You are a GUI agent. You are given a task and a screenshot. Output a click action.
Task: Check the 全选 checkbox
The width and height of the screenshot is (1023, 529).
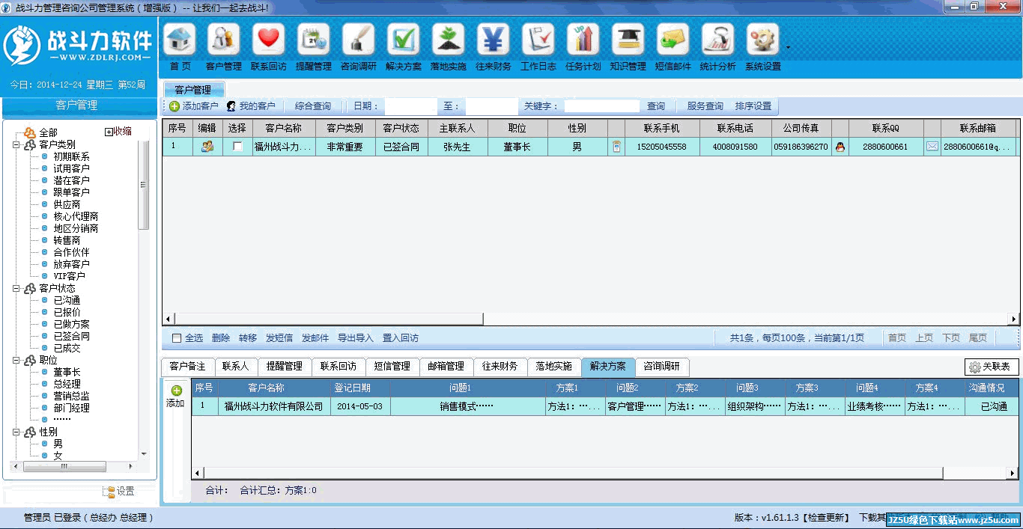[x=177, y=338]
